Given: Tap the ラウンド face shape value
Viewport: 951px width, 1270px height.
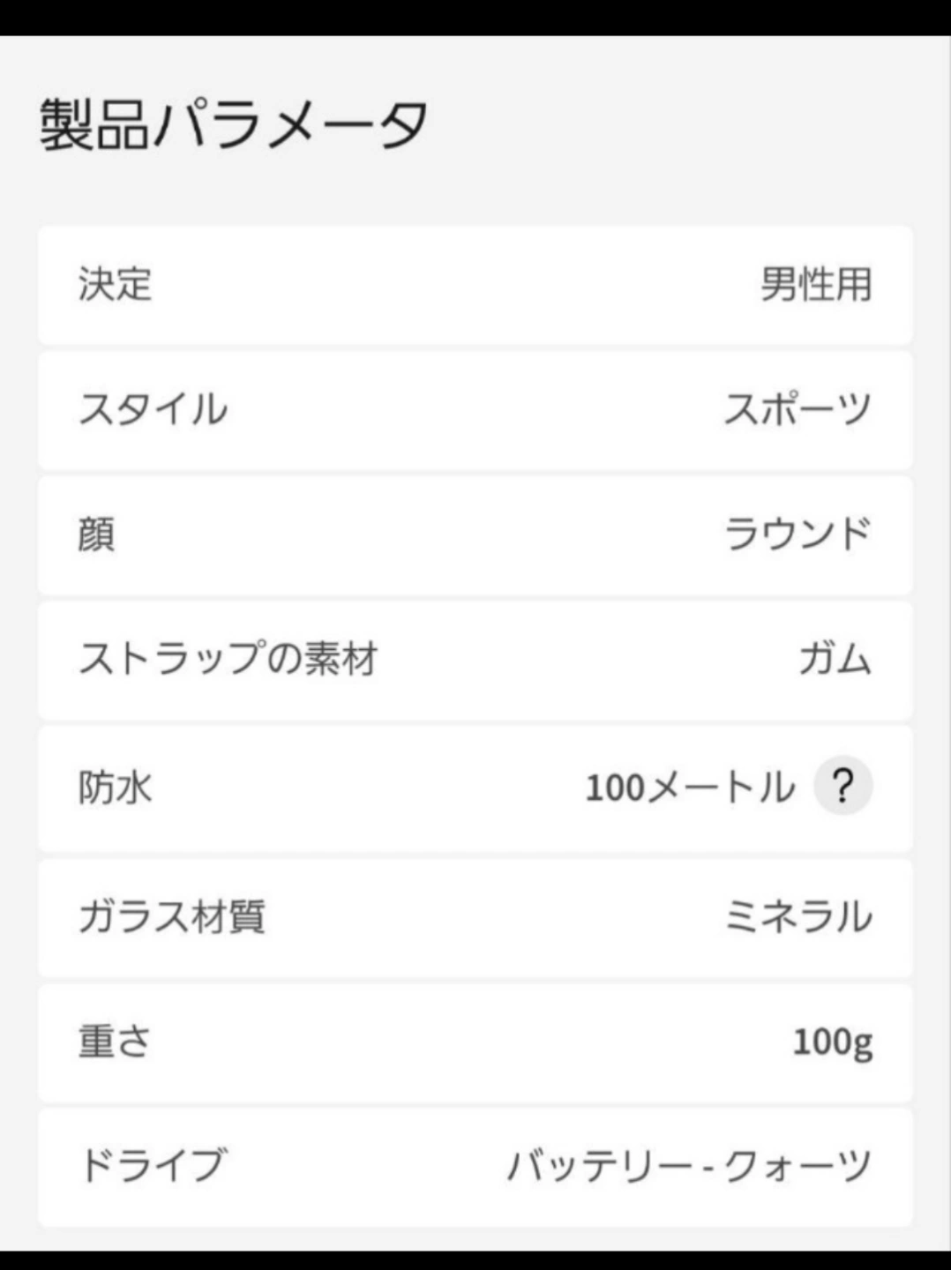Looking at the screenshot, I should click(797, 534).
